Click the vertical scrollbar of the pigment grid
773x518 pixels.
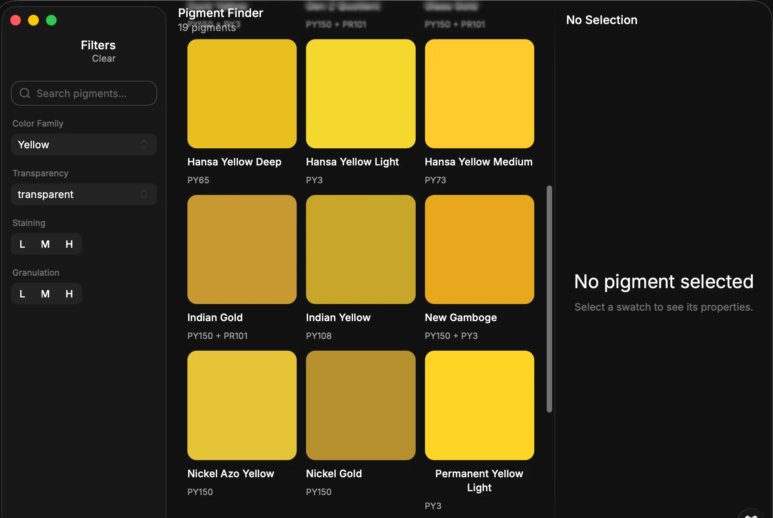[x=549, y=299]
